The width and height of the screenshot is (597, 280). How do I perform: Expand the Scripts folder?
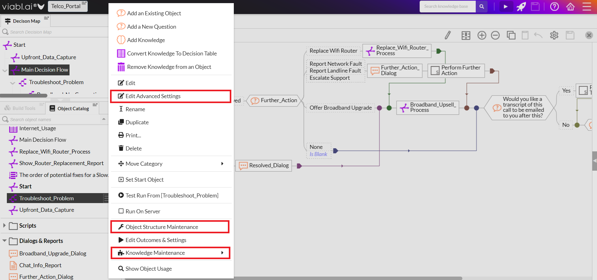click(x=4, y=225)
